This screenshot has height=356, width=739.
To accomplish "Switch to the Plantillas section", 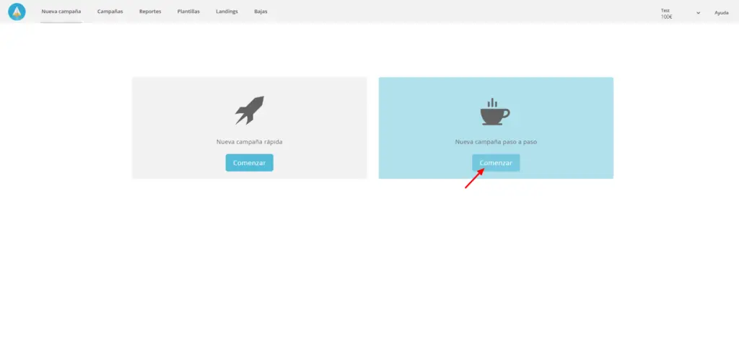I will point(188,12).
